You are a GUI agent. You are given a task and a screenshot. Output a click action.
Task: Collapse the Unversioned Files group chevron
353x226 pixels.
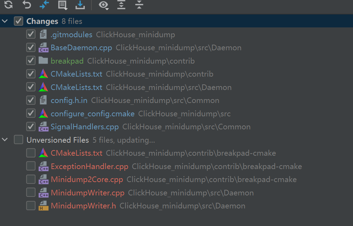(5, 140)
